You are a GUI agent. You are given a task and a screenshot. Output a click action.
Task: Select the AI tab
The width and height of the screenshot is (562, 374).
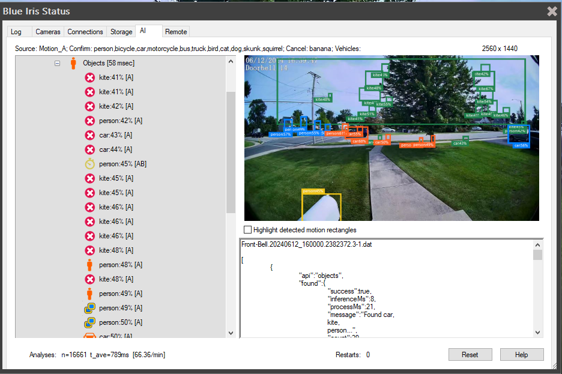point(148,31)
